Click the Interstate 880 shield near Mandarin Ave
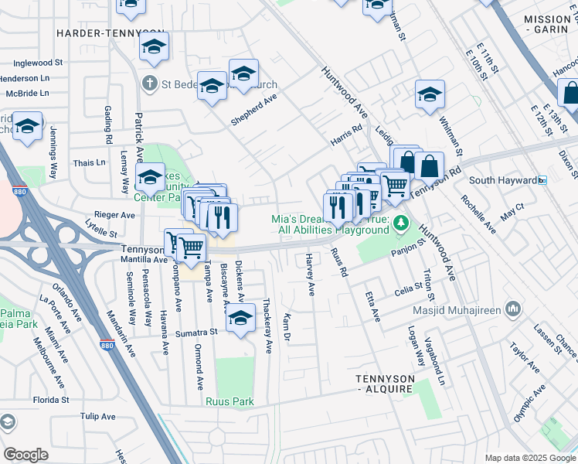 coord(107,345)
